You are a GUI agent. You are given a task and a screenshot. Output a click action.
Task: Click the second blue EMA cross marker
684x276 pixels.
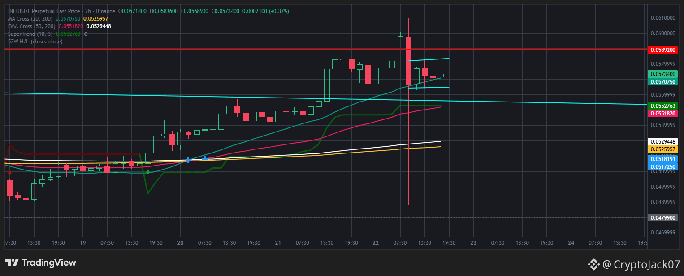205,158
